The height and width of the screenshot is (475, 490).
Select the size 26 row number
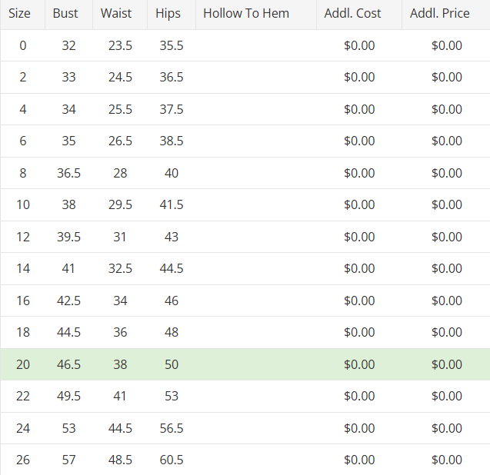click(23, 460)
